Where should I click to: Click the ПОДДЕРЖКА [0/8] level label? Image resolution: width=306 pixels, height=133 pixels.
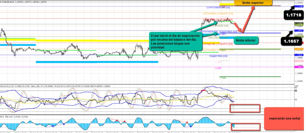pos(218,56)
